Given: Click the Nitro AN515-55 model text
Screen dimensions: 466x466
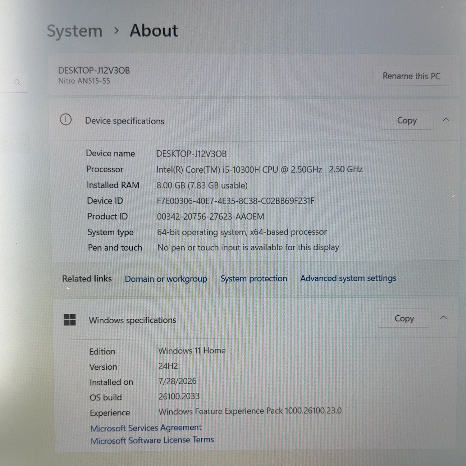Looking at the screenshot, I should coord(84,81).
